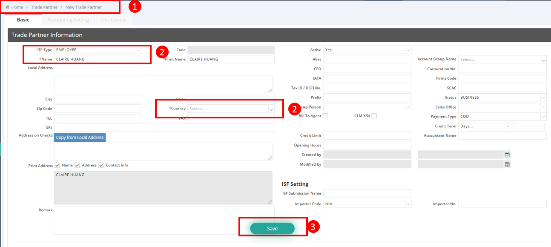551x247 pixels.
Task: Toggle the Print Address Address checkbox
Action: 77,165
